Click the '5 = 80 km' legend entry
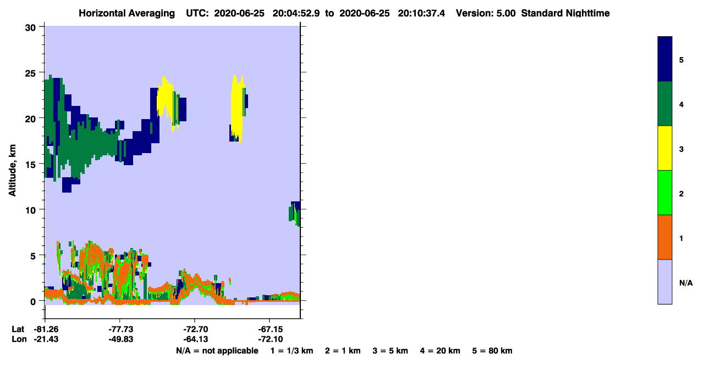Image resolution: width=715 pixels, height=366 pixels. point(492,351)
